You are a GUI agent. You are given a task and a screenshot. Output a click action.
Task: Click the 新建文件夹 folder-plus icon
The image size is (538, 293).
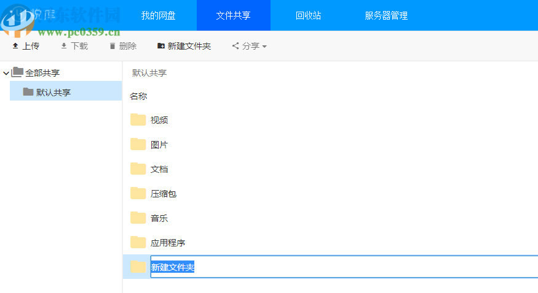point(160,46)
